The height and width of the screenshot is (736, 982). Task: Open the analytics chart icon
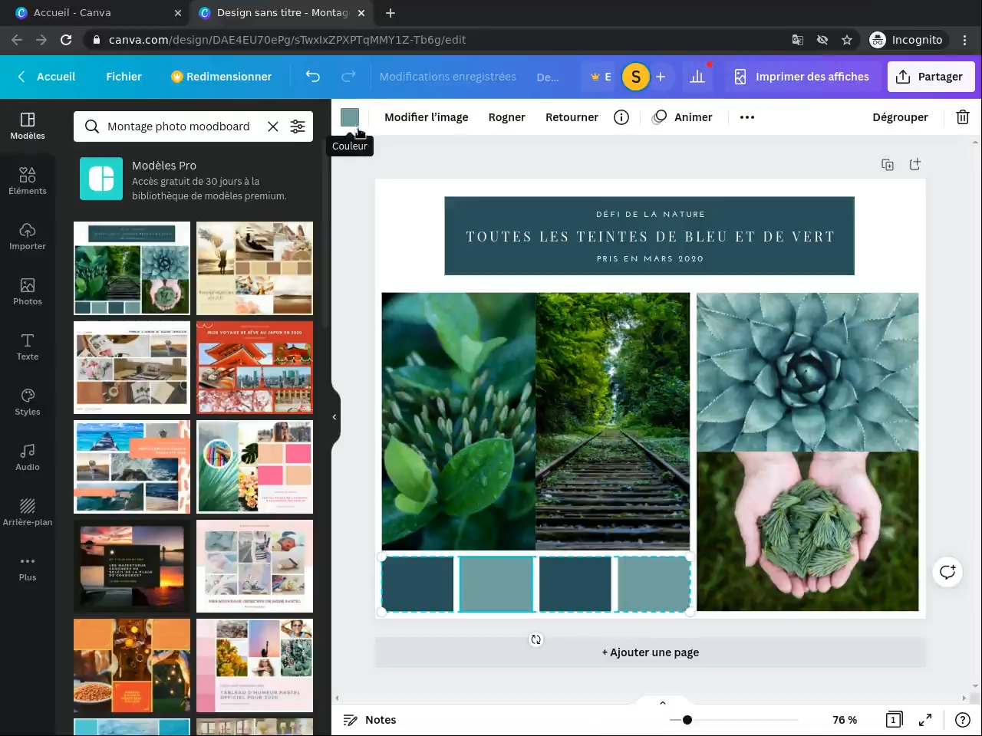coord(697,77)
